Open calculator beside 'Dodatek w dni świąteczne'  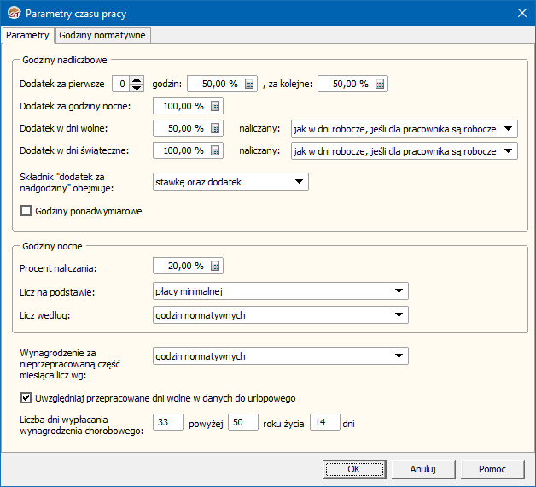click(x=215, y=151)
